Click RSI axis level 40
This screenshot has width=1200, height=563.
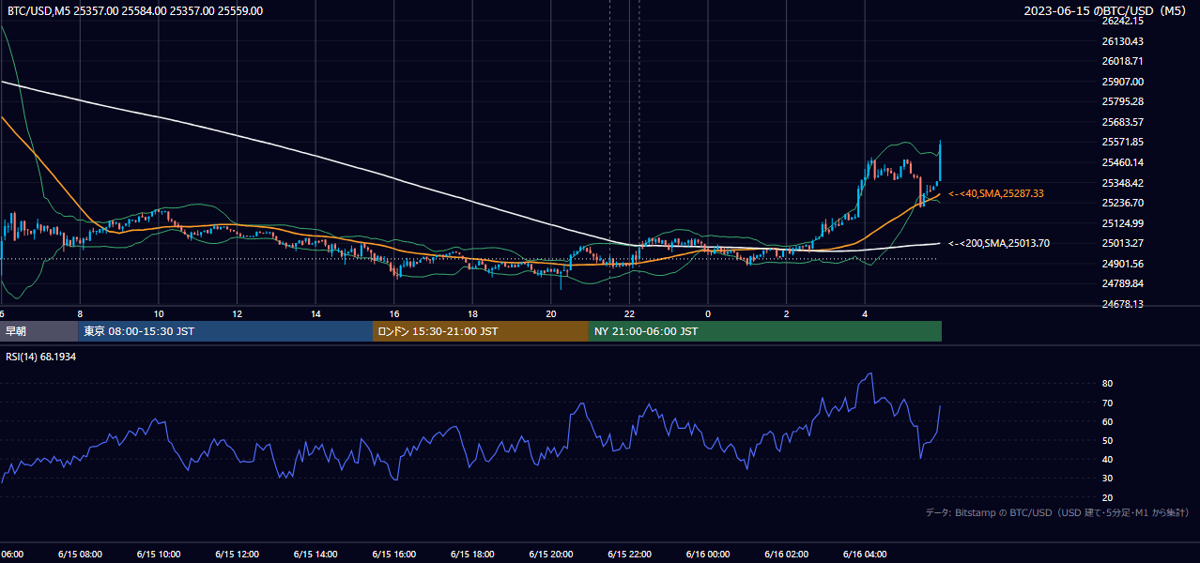pyautogui.click(x=1107, y=460)
